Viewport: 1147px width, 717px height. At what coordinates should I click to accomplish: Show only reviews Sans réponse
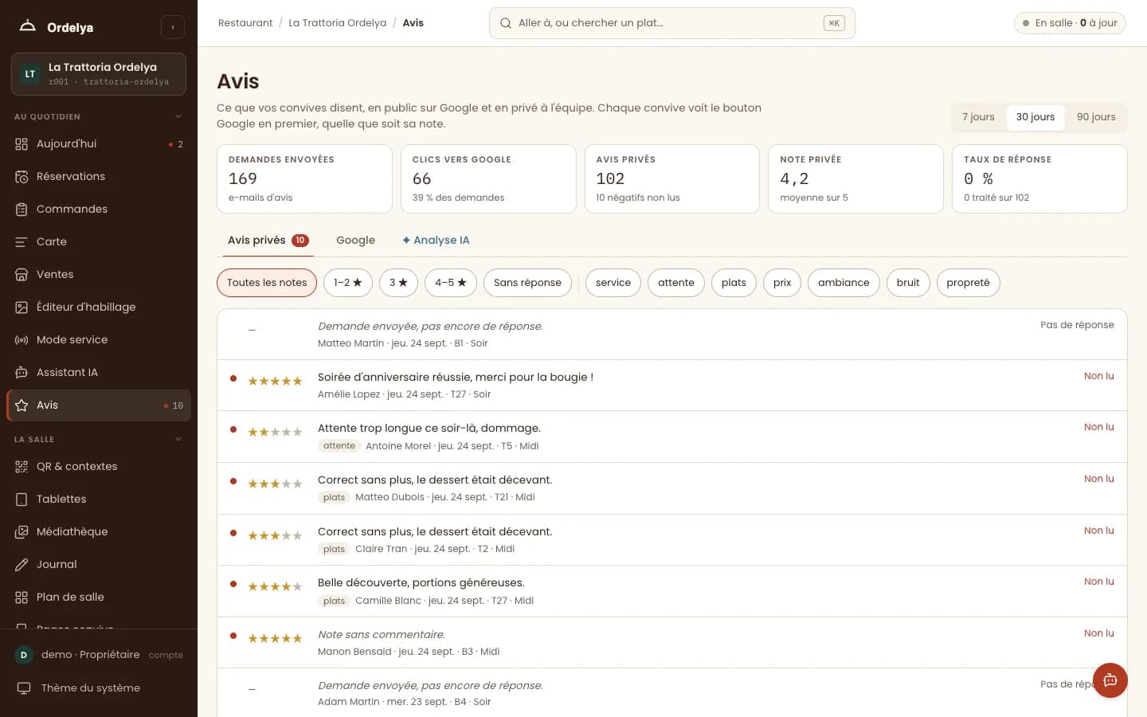click(527, 283)
